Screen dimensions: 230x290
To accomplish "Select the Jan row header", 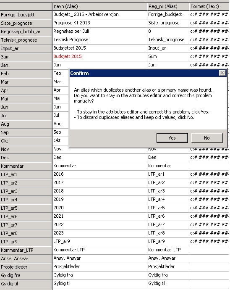I will tap(26, 65).
